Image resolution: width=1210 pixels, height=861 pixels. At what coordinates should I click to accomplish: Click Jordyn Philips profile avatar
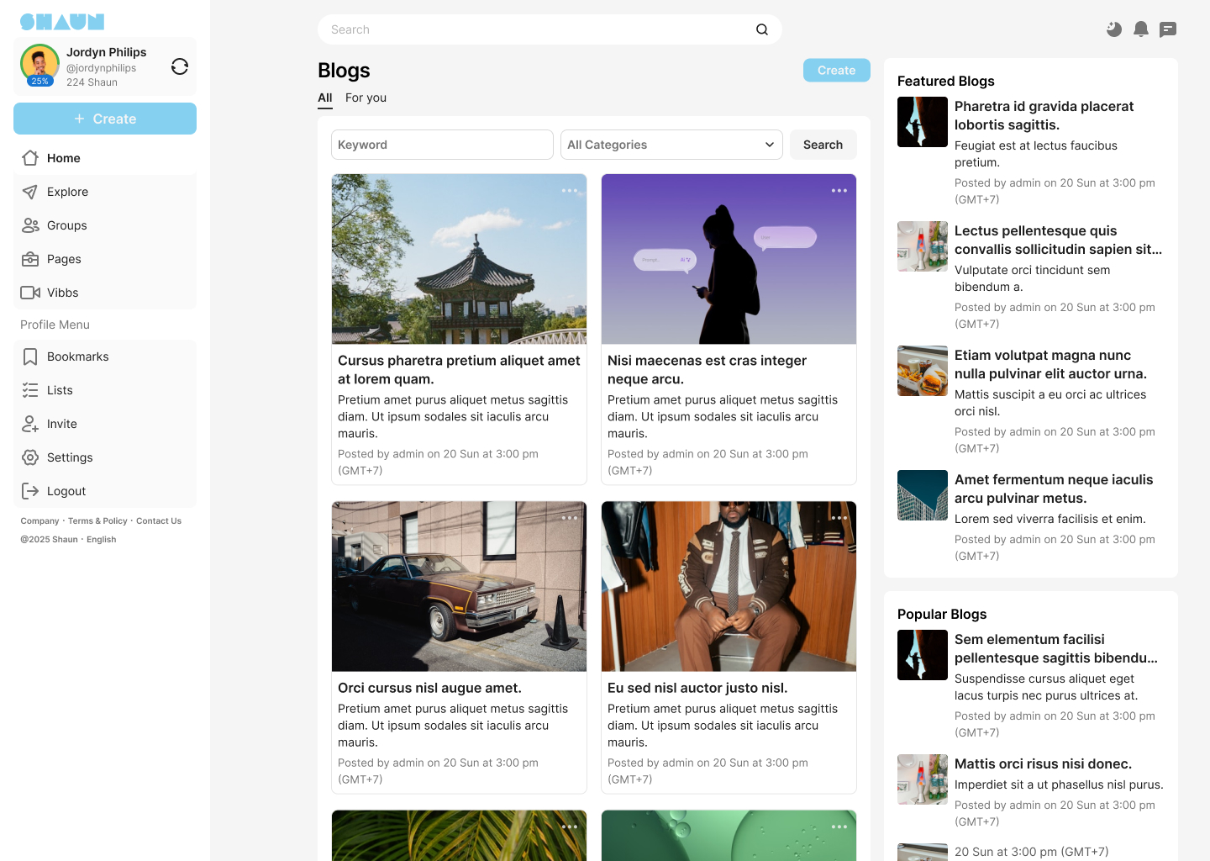click(x=39, y=66)
